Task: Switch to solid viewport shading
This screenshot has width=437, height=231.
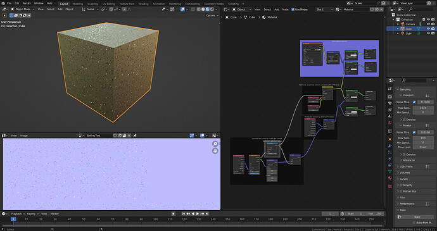Action: 203,9
